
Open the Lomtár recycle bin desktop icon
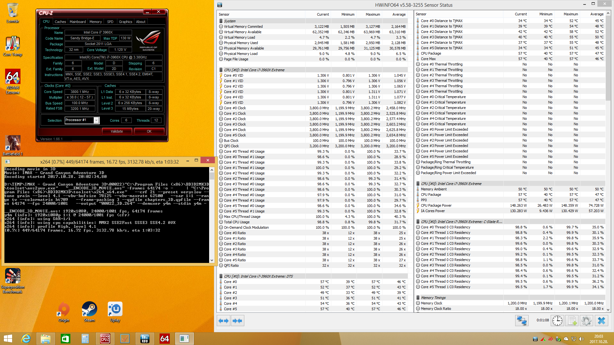pyautogui.click(x=13, y=13)
